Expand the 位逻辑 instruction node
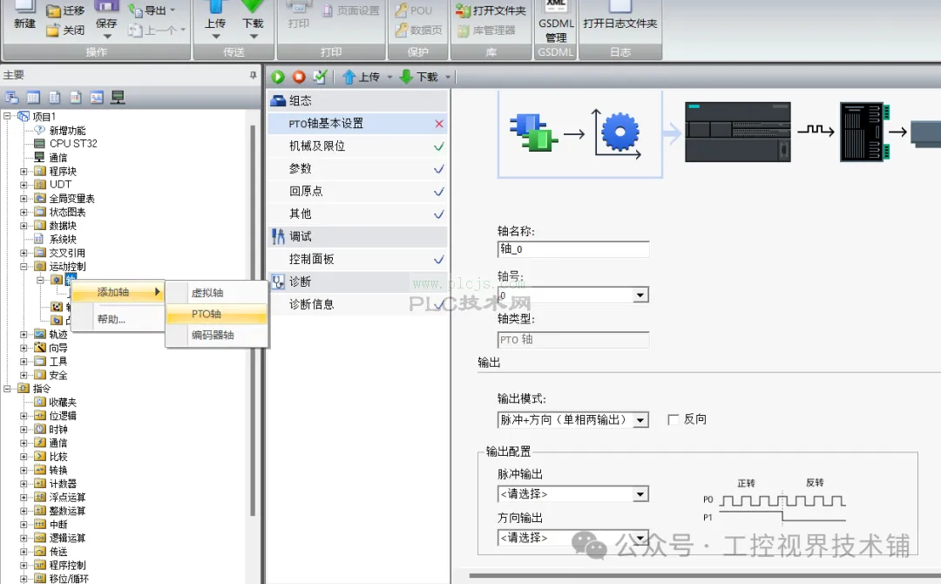The width and height of the screenshot is (941, 584). (x=24, y=416)
